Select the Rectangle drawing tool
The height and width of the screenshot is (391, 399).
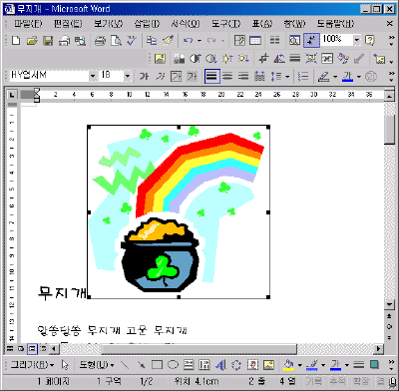pyautogui.click(x=157, y=365)
